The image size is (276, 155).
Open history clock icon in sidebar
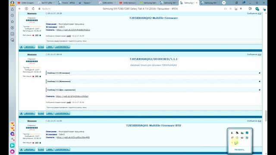coord(13,15)
